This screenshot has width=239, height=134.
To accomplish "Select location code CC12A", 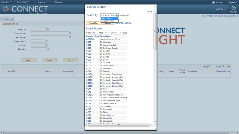I will (89, 74).
